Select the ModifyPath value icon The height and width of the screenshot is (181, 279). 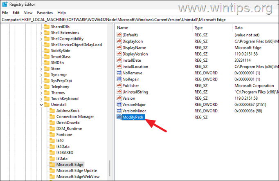(119, 117)
